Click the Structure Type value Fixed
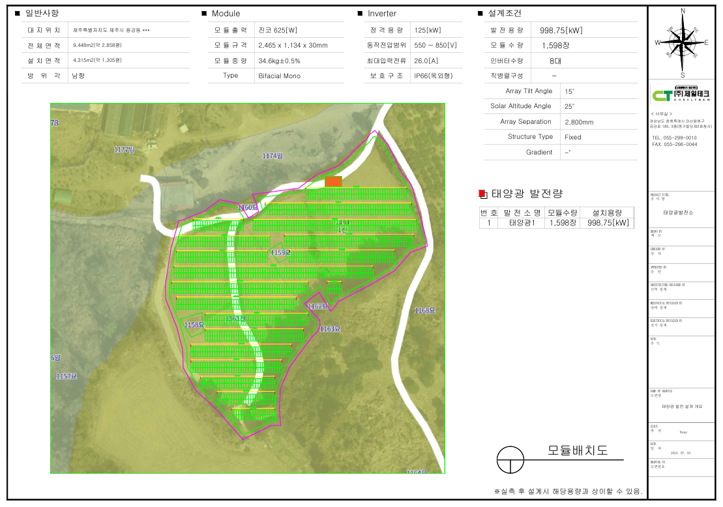723x507 pixels. pos(572,137)
